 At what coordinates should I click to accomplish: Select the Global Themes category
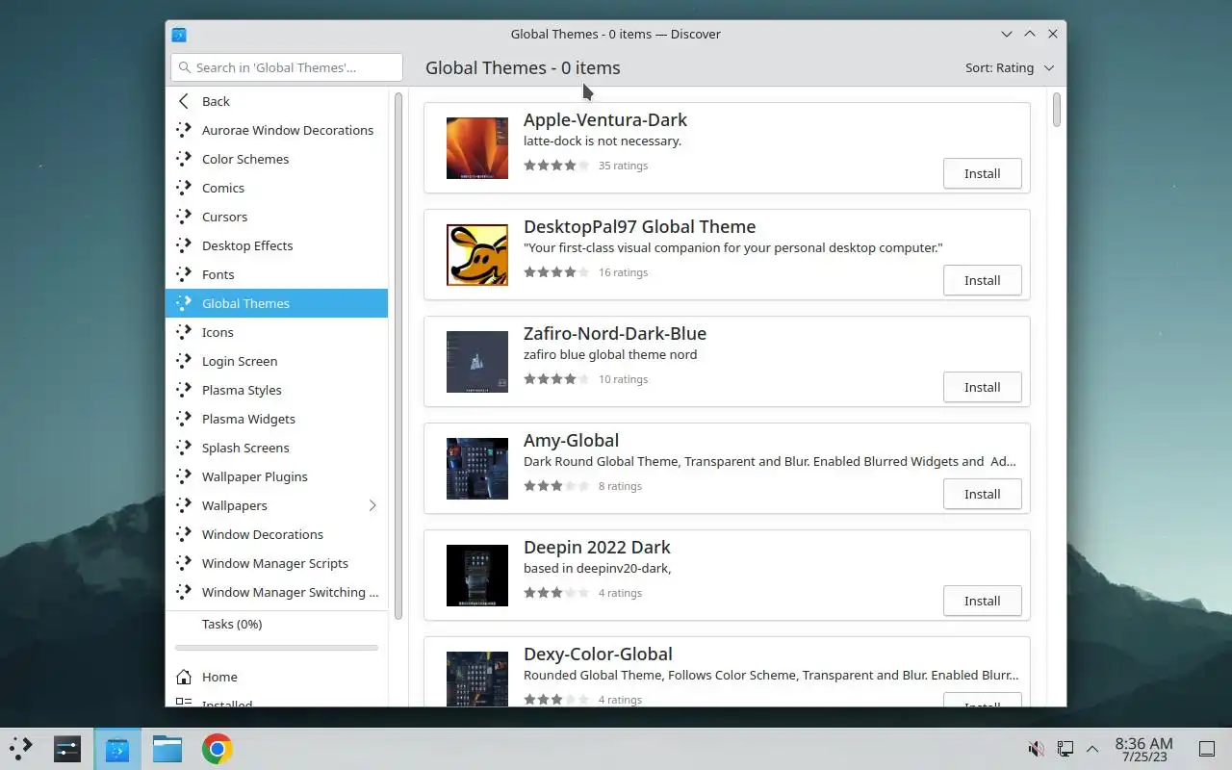[x=276, y=303]
